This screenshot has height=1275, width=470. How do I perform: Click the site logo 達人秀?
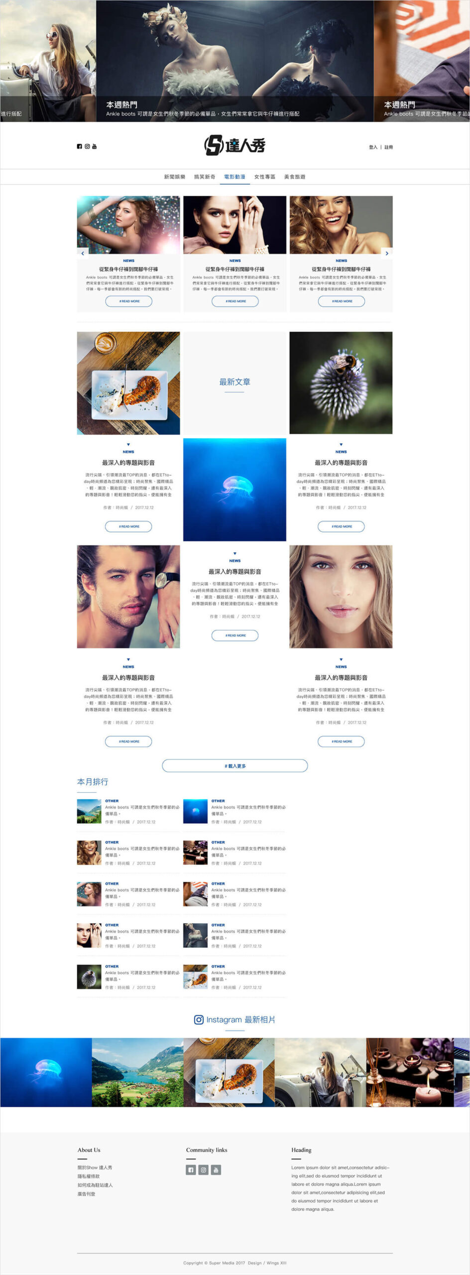click(x=235, y=145)
